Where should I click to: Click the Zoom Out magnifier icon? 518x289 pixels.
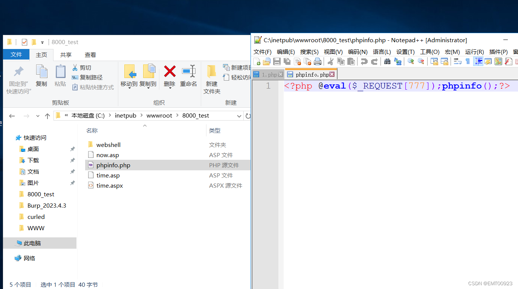tap(421, 61)
